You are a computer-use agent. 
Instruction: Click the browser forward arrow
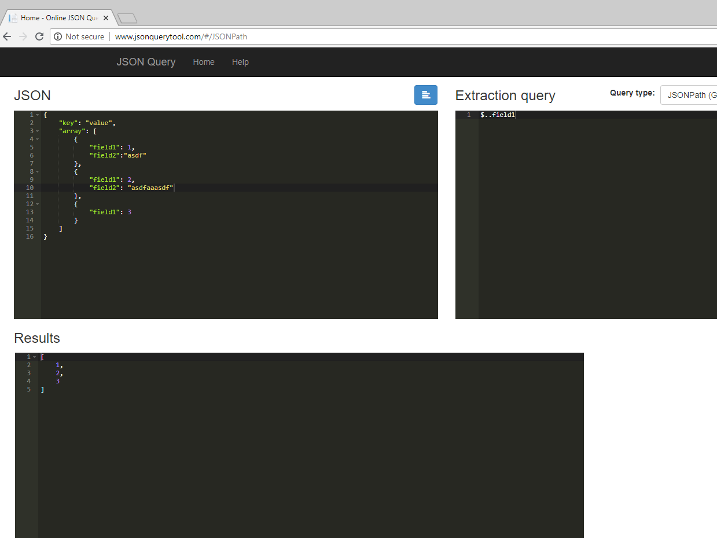23,36
